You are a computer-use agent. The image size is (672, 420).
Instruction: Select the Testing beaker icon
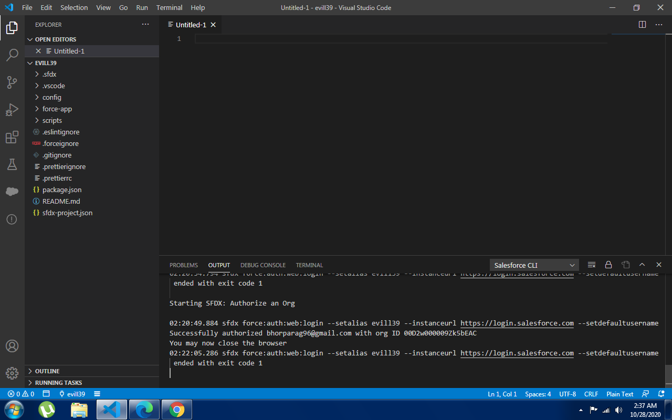coord(12,164)
